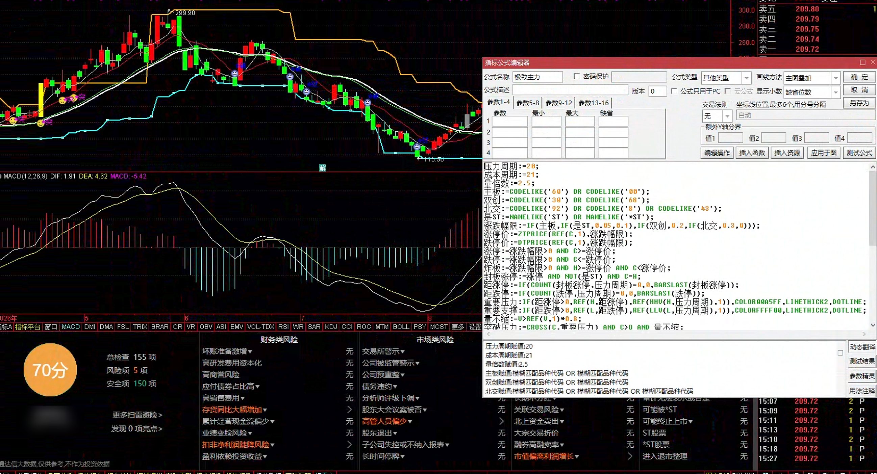
Task: Click formula code vertical scrollbar thumb
Action: 873,208
